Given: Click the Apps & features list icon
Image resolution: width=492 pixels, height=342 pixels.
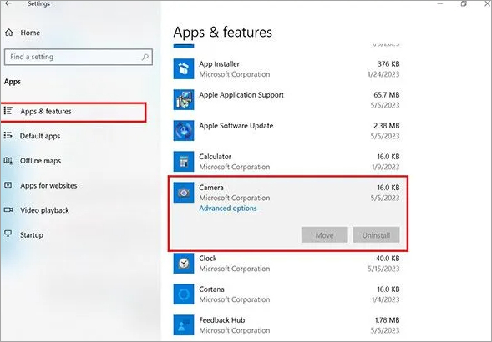Looking at the screenshot, I should click(8, 111).
